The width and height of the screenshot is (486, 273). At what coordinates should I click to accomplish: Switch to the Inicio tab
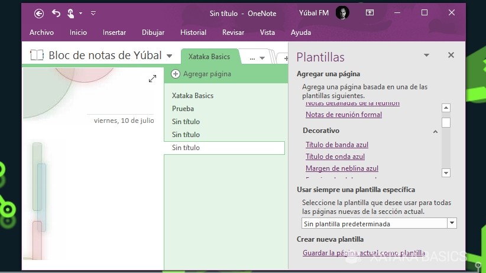point(78,32)
